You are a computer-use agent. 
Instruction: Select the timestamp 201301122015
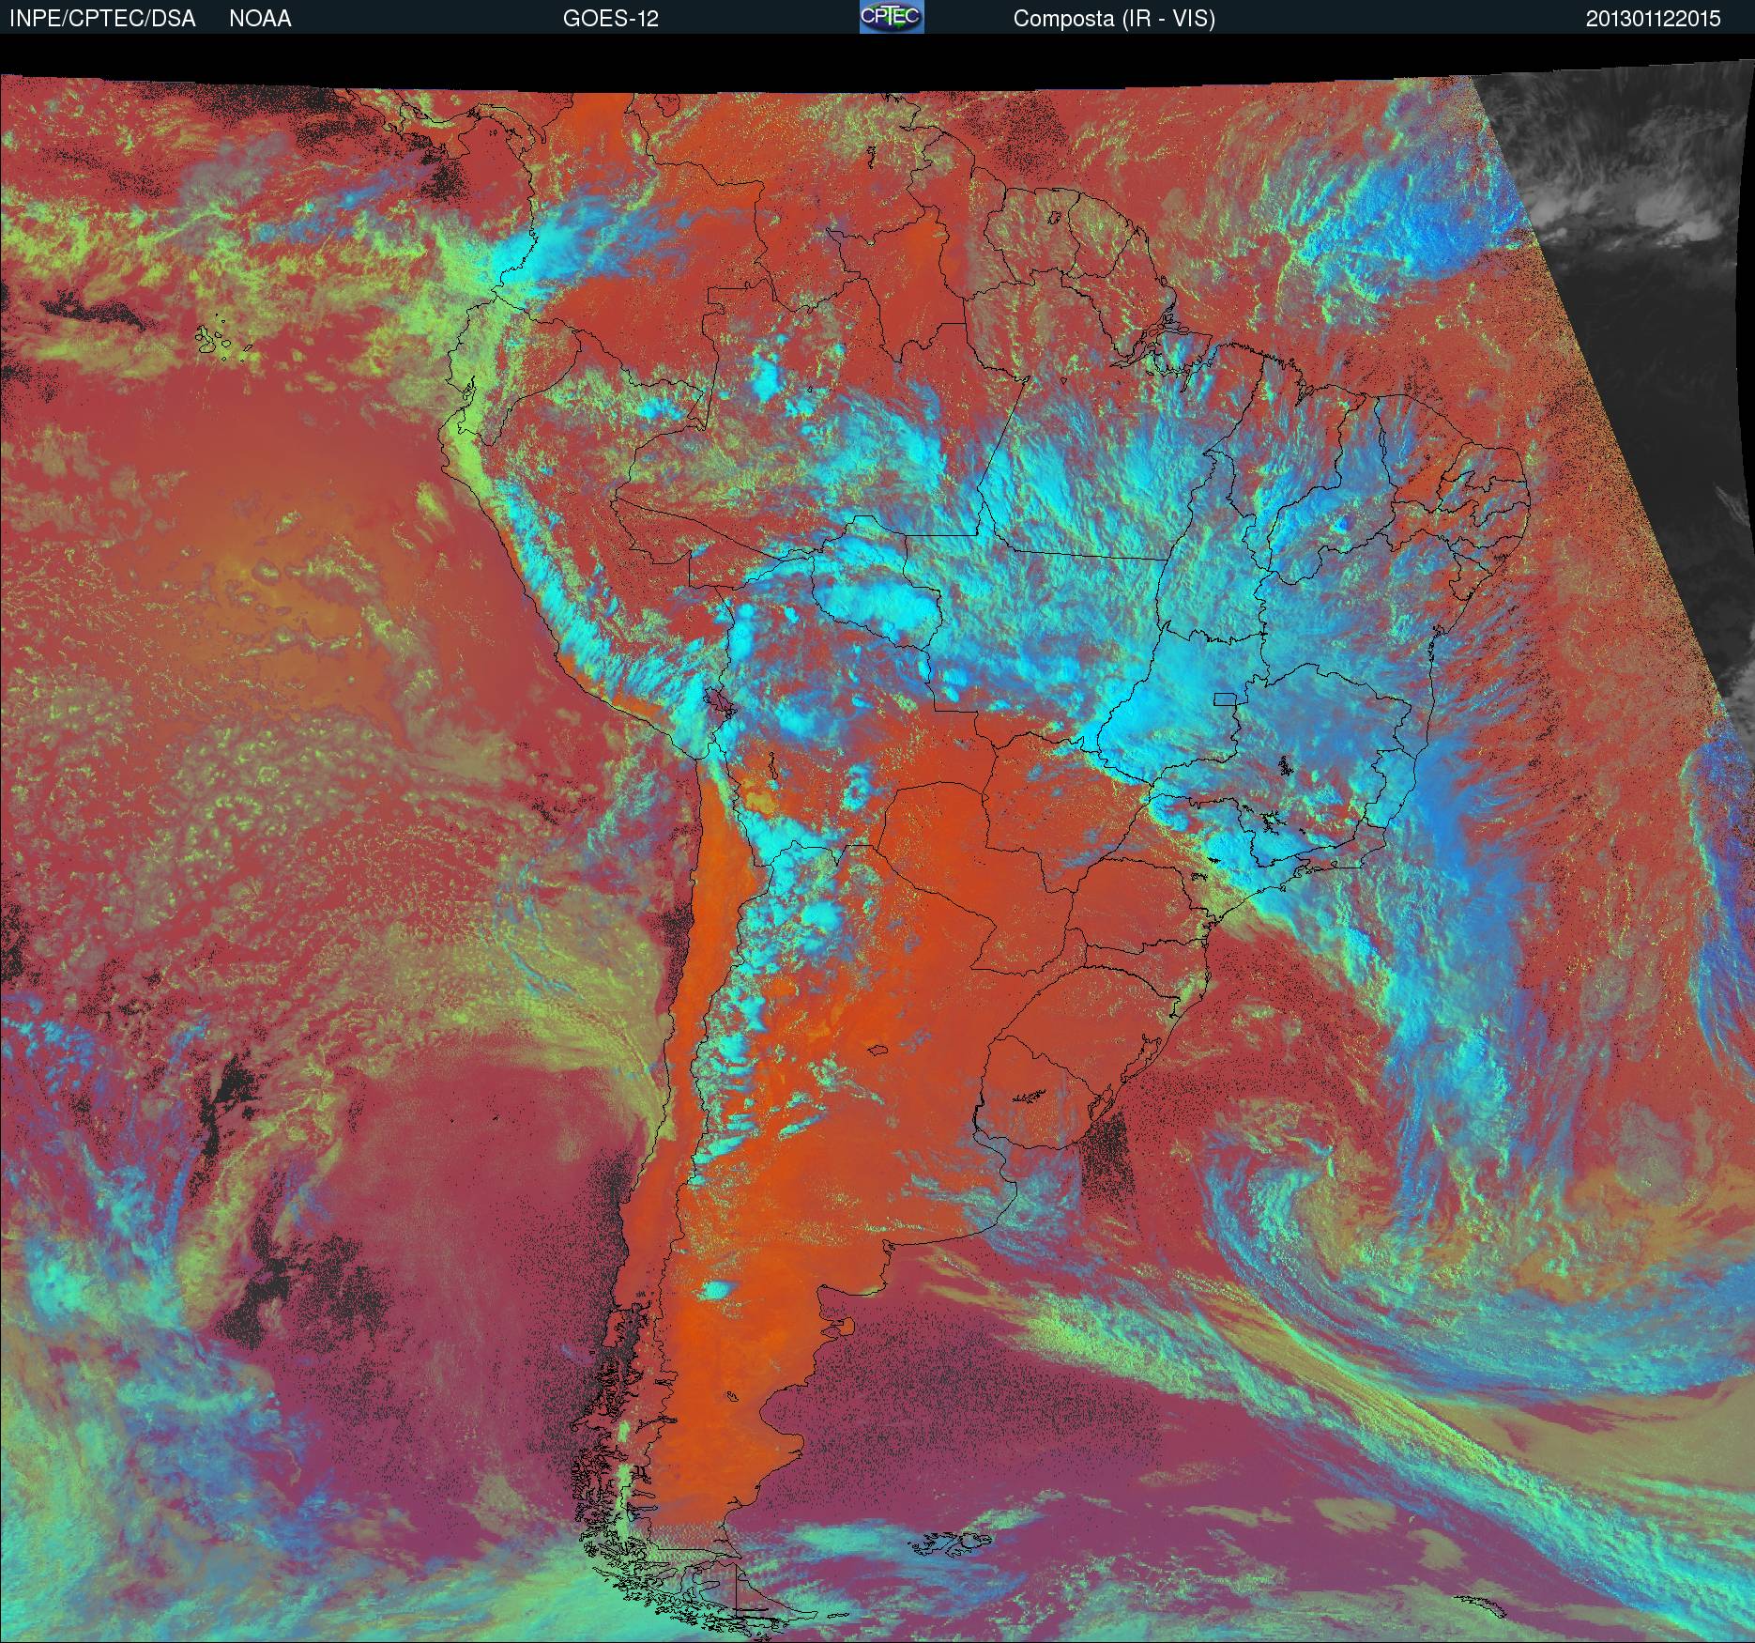point(1654,19)
